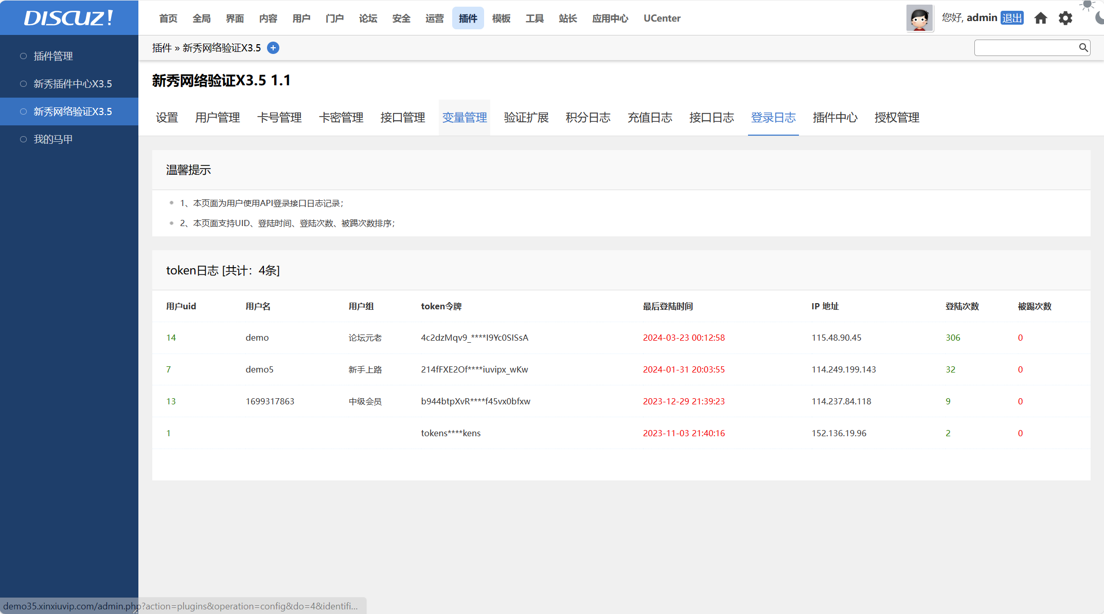1104x614 pixels.
Task: Open the 安全 top menu
Action: pos(401,18)
